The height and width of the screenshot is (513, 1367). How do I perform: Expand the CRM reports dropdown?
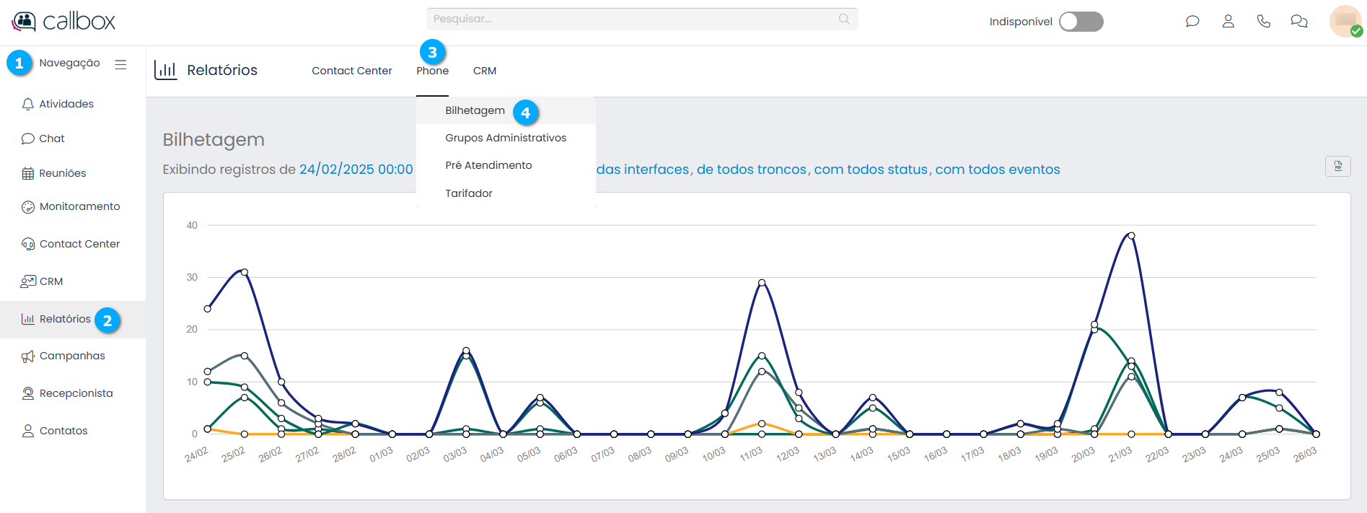484,71
